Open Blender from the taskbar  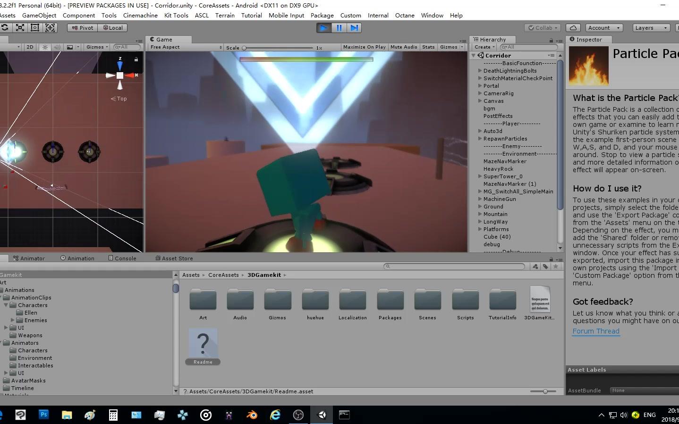pos(252,415)
